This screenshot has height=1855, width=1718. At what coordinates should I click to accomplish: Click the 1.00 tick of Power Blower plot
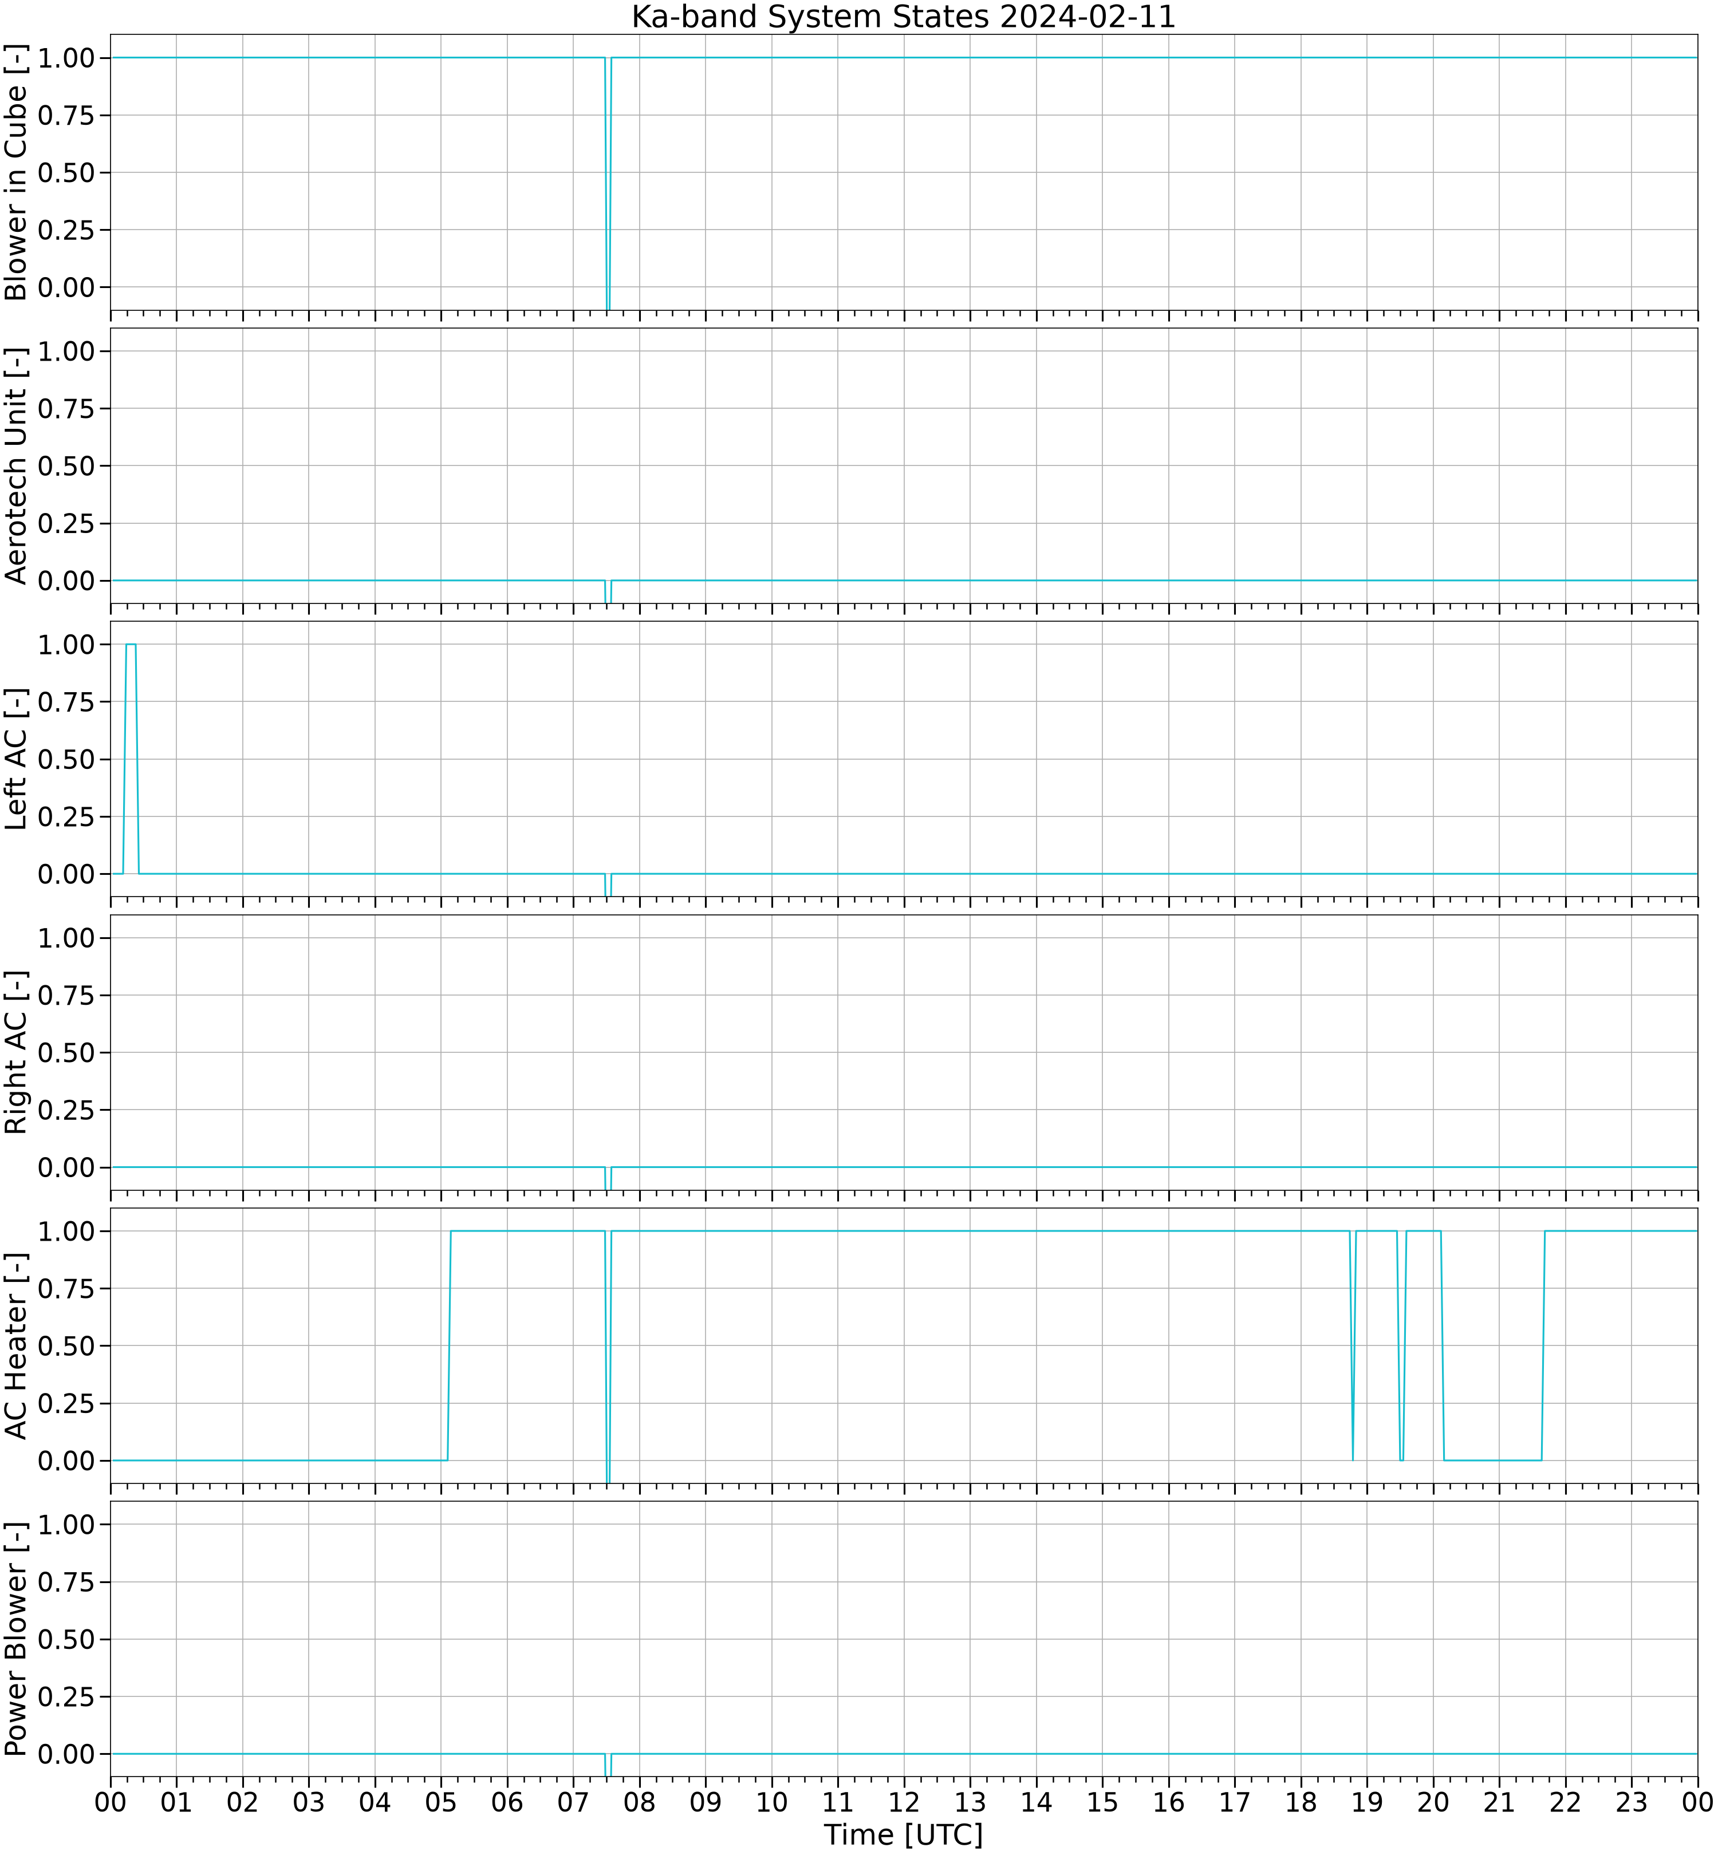tap(67, 1524)
